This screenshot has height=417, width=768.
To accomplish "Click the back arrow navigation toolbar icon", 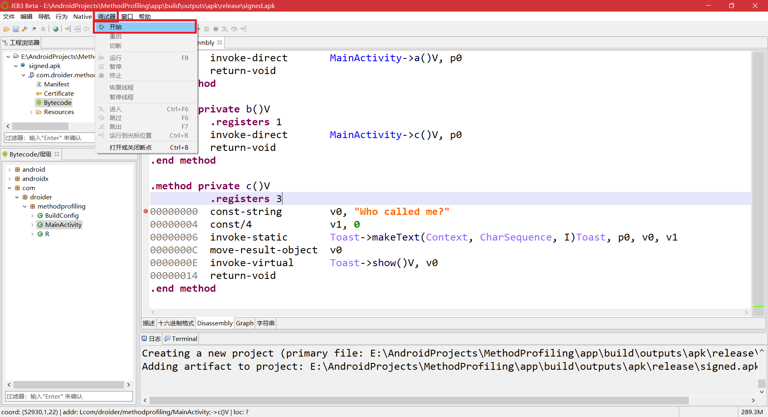I will 86,29.
